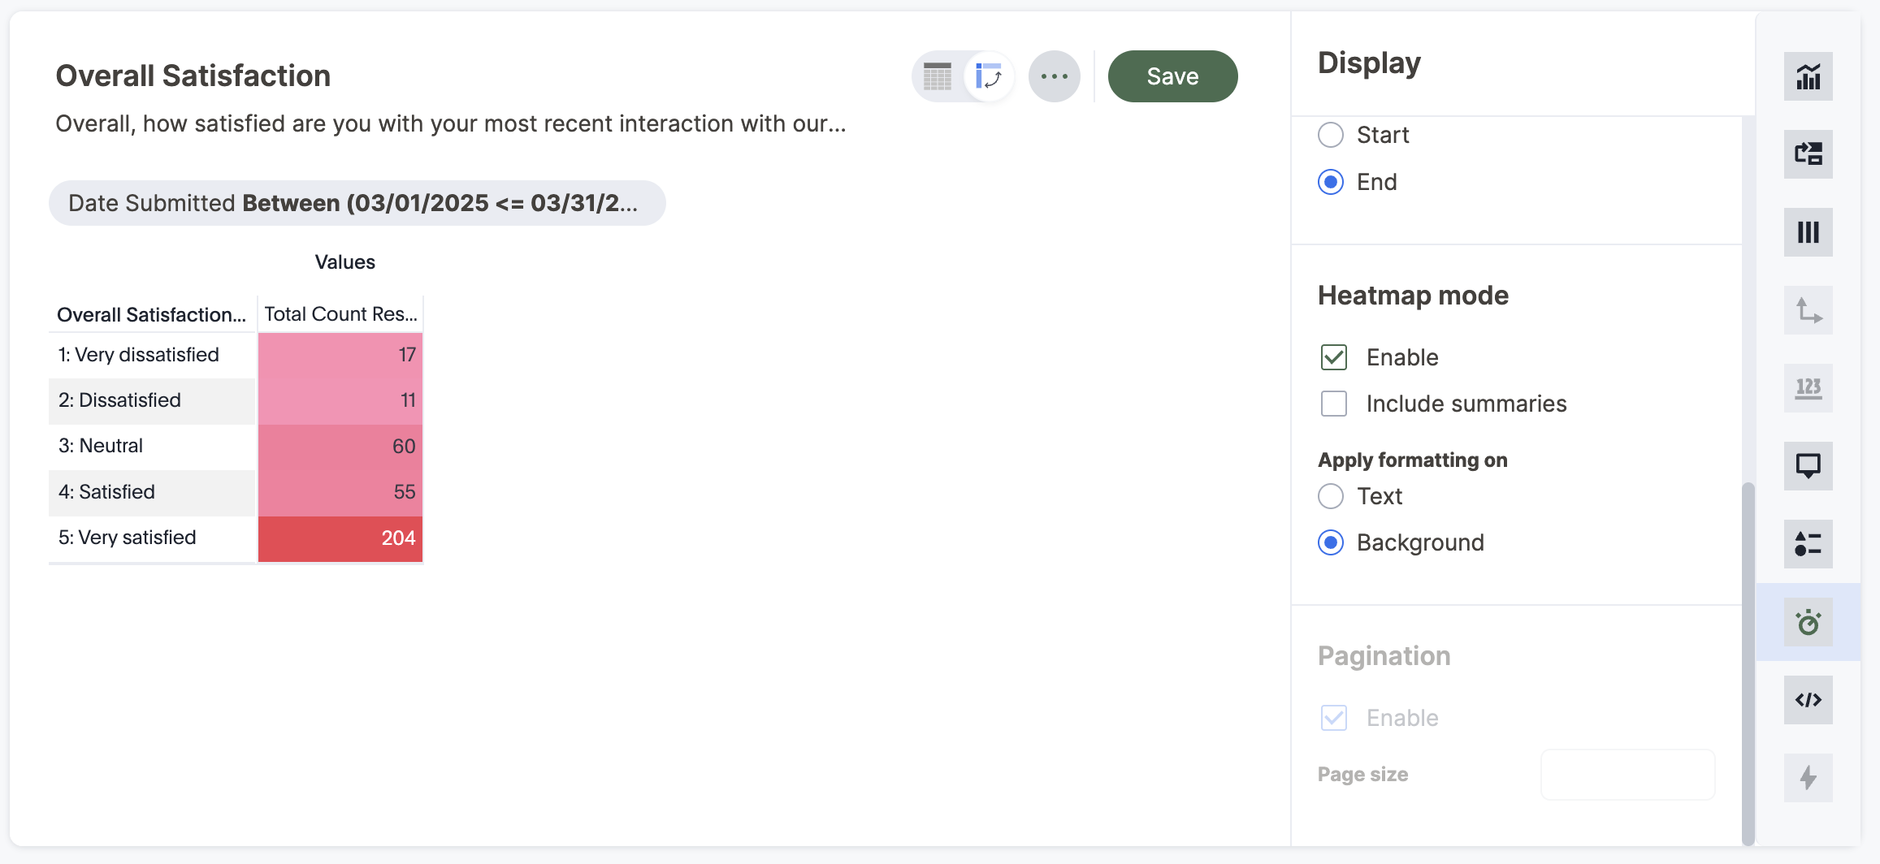Click the Total Count Res... column header
The height and width of the screenshot is (864, 1880).
340,314
